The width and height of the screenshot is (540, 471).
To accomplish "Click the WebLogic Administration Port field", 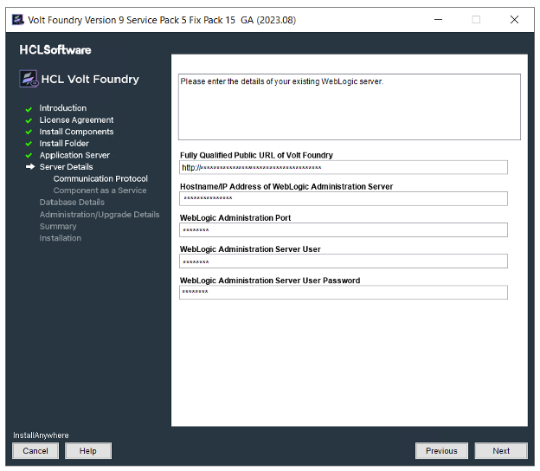I will click(x=344, y=229).
